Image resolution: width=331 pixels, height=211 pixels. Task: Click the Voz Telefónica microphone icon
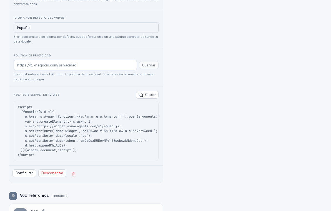pos(13,196)
